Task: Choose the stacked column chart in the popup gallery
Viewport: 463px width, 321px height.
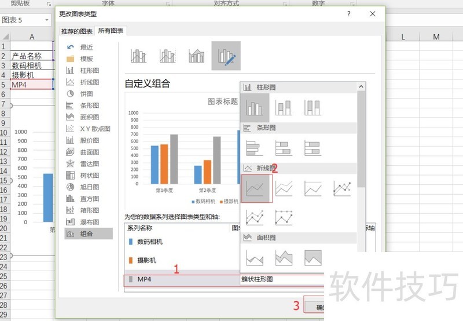Action: coord(284,108)
